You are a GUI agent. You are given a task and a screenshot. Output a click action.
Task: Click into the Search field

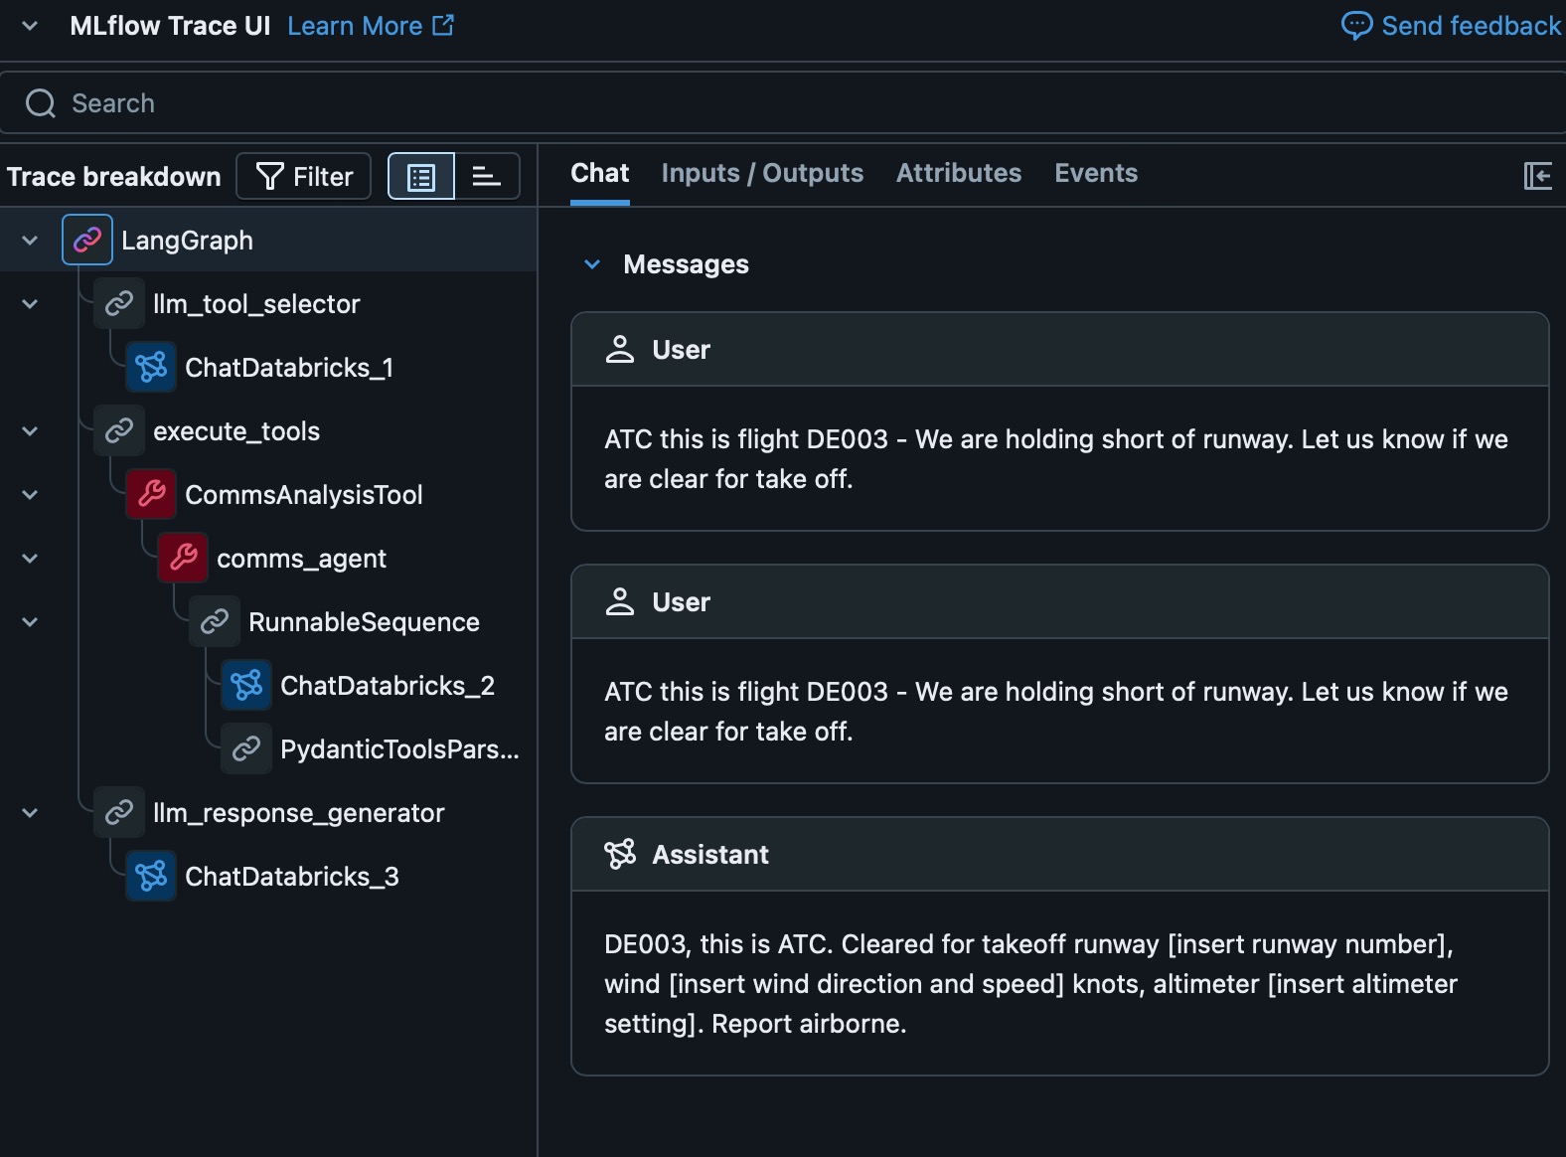[696, 103]
